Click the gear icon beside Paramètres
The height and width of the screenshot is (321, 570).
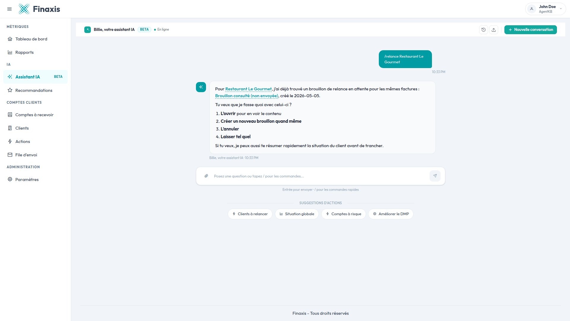pyautogui.click(x=10, y=179)
